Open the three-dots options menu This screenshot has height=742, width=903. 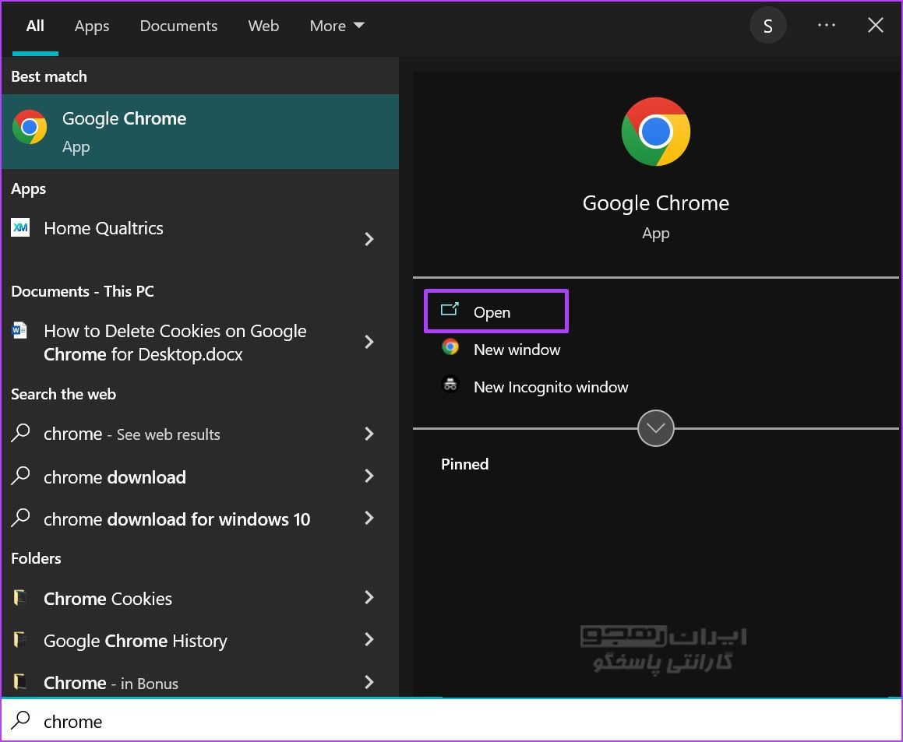pos(827,26)
